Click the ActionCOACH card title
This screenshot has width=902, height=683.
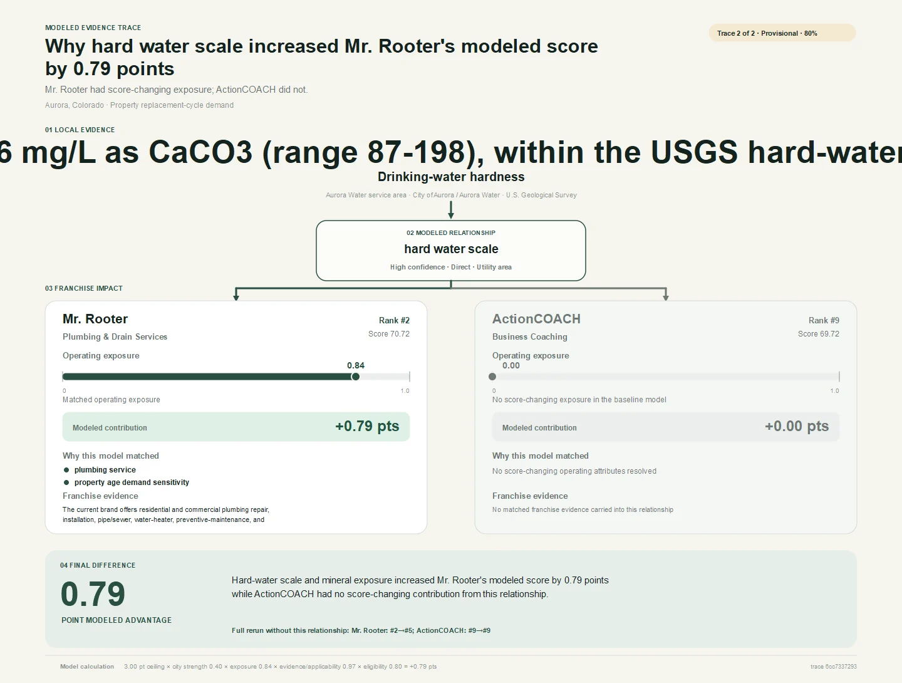coord(536,319)
